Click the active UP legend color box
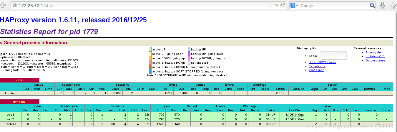Screen dimensions: 397x132 150,49
